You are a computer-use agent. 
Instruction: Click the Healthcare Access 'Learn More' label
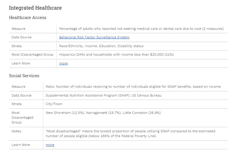pyautogui.click(x=21, y=63)
